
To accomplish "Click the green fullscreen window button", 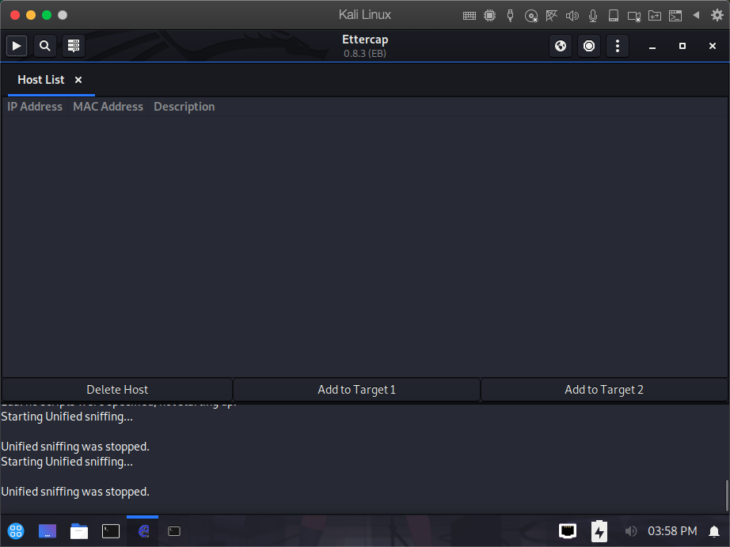I will pos(47,15).
